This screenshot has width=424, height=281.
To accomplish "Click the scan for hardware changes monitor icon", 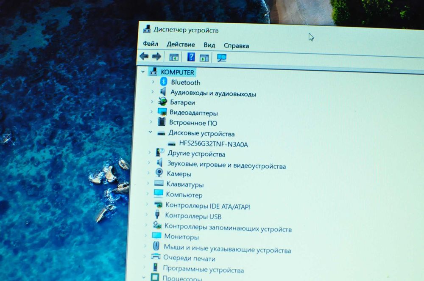I will (x=221, y=58).
